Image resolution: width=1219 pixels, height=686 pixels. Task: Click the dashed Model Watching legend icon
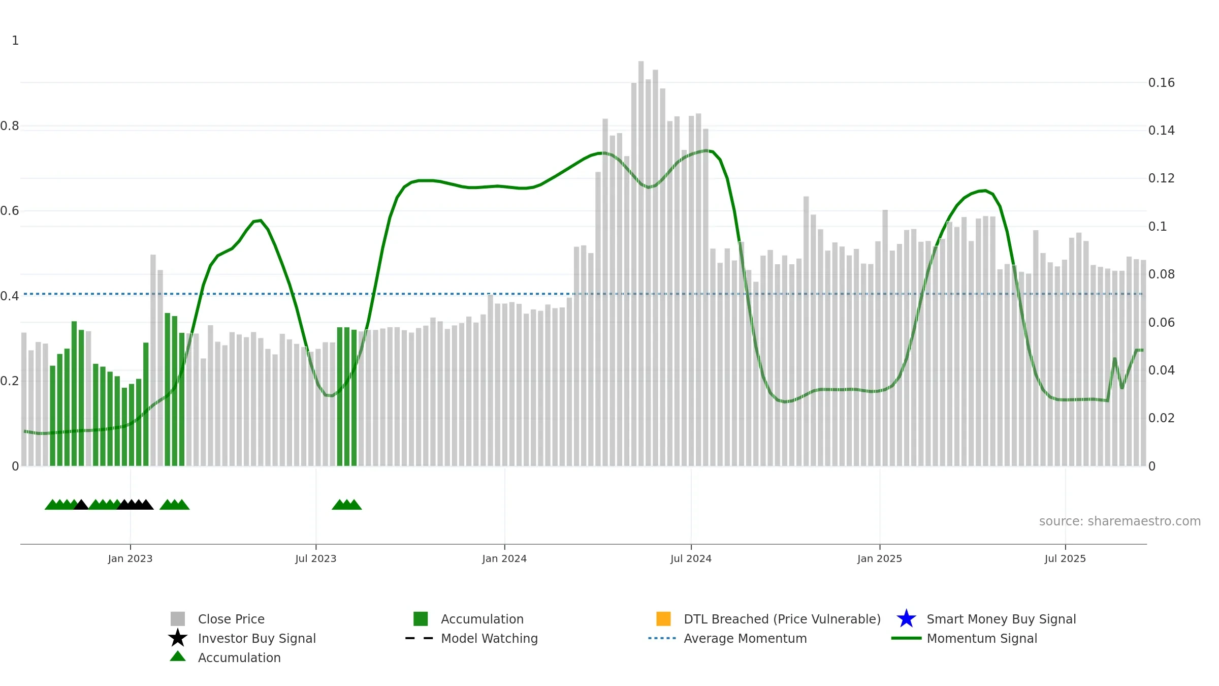(x=419, y=638)
